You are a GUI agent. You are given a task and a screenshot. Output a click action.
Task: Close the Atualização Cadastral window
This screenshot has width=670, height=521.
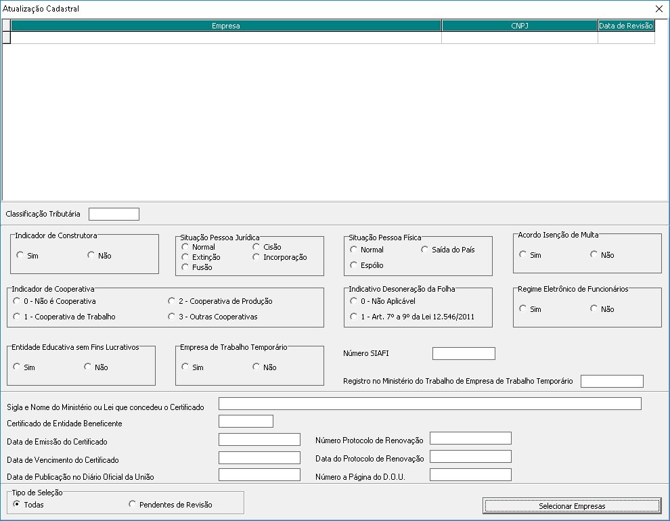[x=659, y=9]
